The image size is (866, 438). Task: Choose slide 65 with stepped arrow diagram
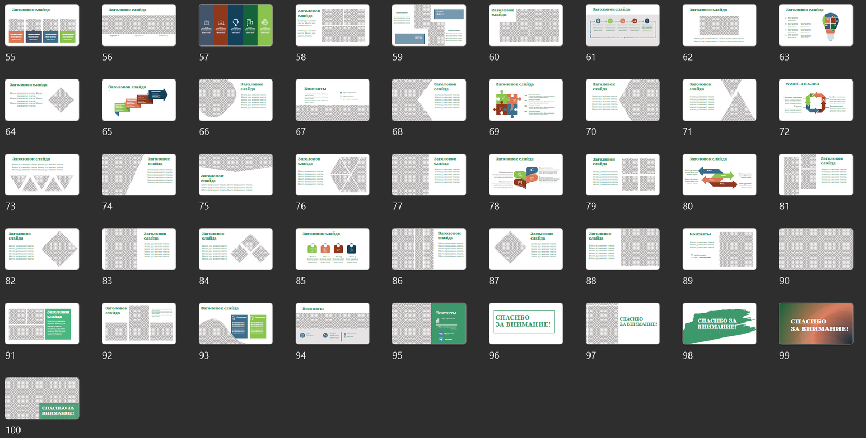pyautogui.click(x=139, y=100)
